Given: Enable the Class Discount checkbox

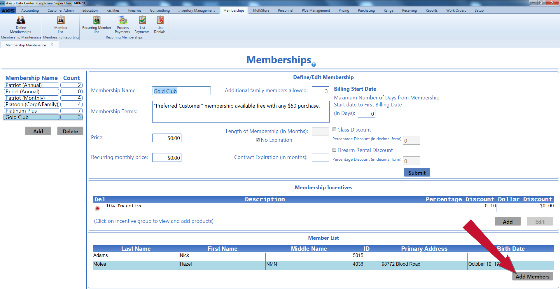Looking at the screenshot, I should click(335, 129).
